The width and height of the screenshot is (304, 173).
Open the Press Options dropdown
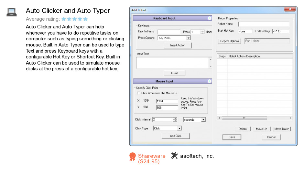[188, 38]
